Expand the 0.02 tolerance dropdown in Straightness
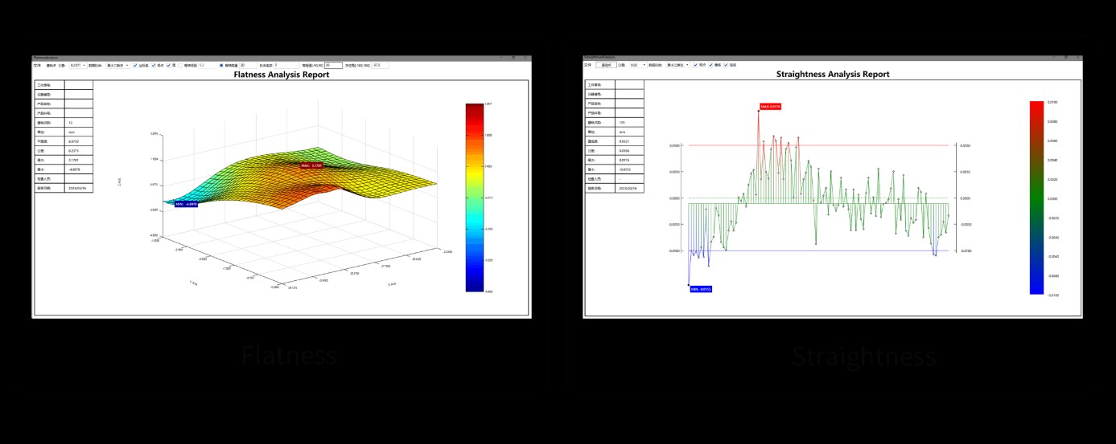 coord(638,65)
